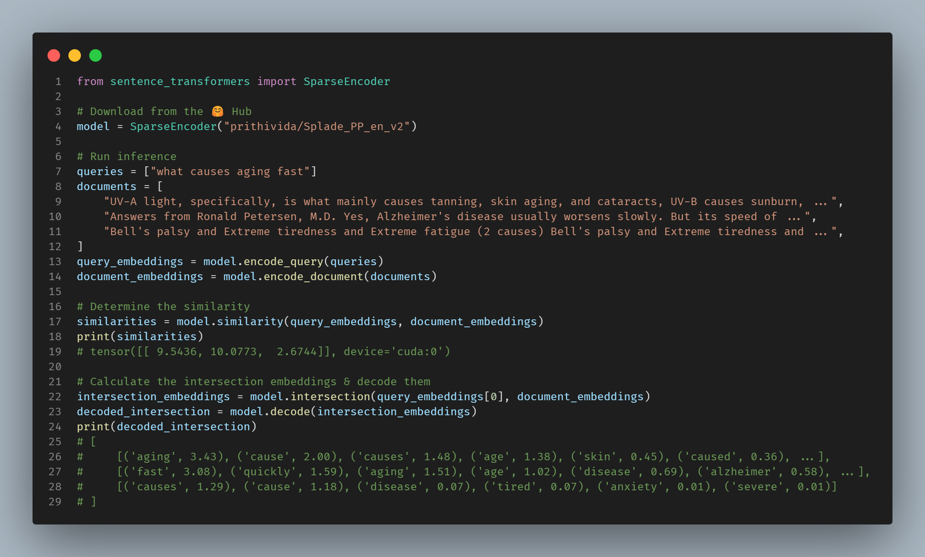Viewport: 925px width, 557px height.
Task: Click the encode_query method call
Action: point(283,261)
